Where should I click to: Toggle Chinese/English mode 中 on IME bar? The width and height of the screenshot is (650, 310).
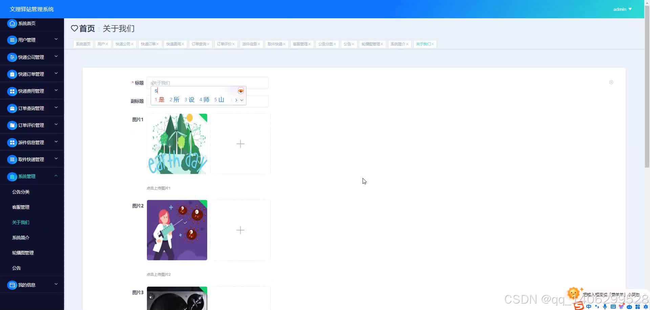tap(589, 307)
